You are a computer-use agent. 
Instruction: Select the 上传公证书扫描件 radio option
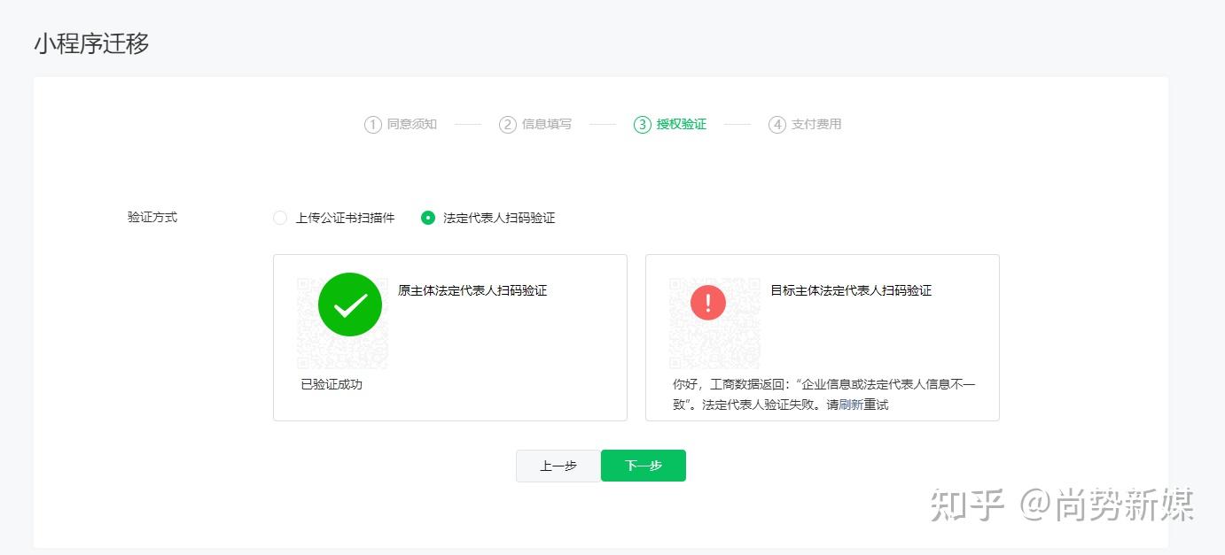click(x=280, y=218)
